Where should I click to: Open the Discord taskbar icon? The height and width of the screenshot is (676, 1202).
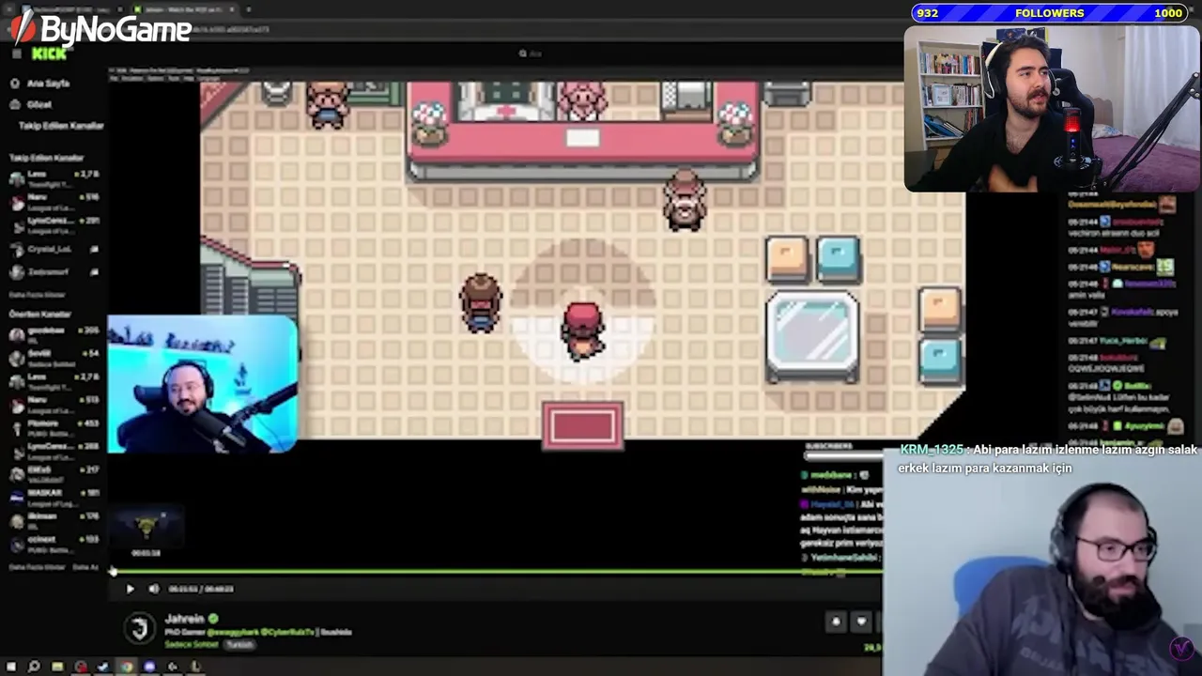149,667
